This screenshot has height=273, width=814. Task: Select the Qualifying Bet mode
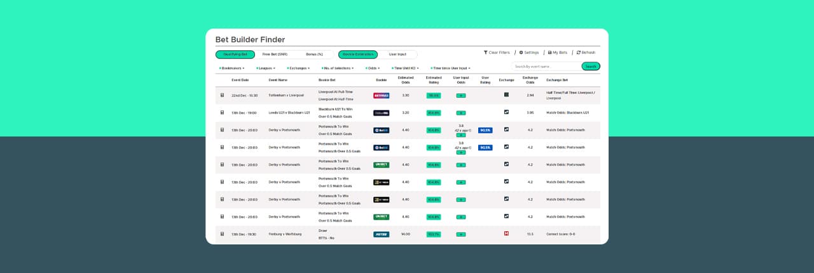point(235,55)
